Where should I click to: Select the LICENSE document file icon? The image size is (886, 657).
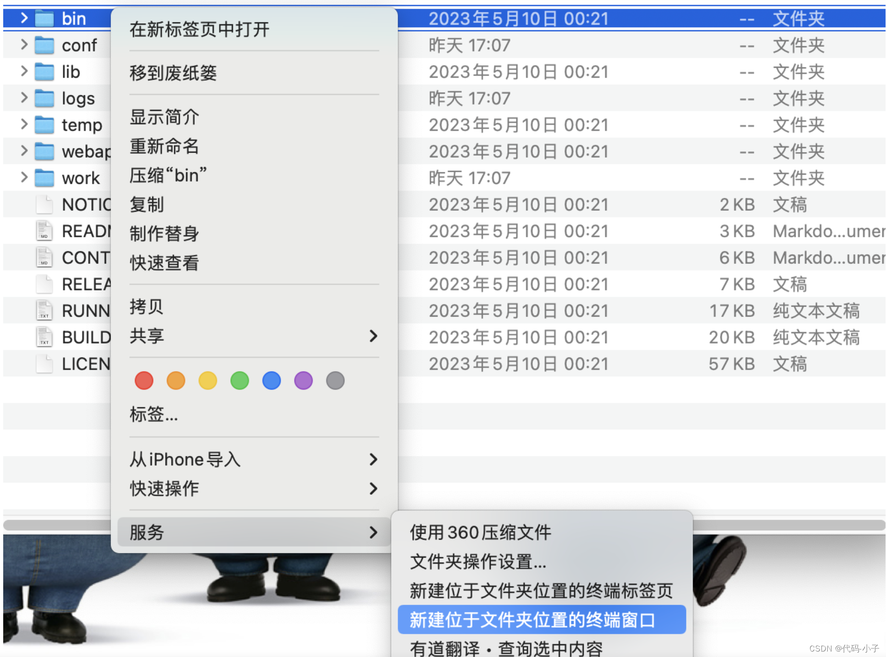[x=44, y=364]
